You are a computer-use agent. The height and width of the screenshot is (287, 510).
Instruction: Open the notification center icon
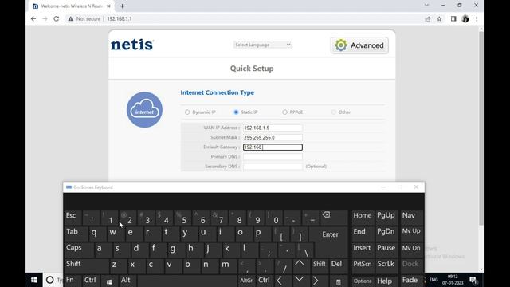(x=473, y=280)
